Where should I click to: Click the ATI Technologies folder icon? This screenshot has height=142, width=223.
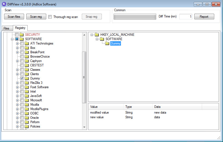point(27,43)
